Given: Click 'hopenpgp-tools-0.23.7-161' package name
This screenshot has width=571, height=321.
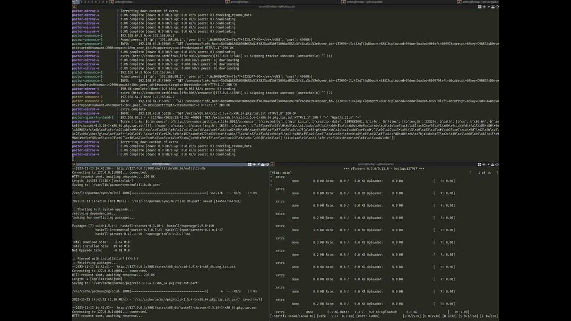Looking at the screenshot, I should pos(168,234).
